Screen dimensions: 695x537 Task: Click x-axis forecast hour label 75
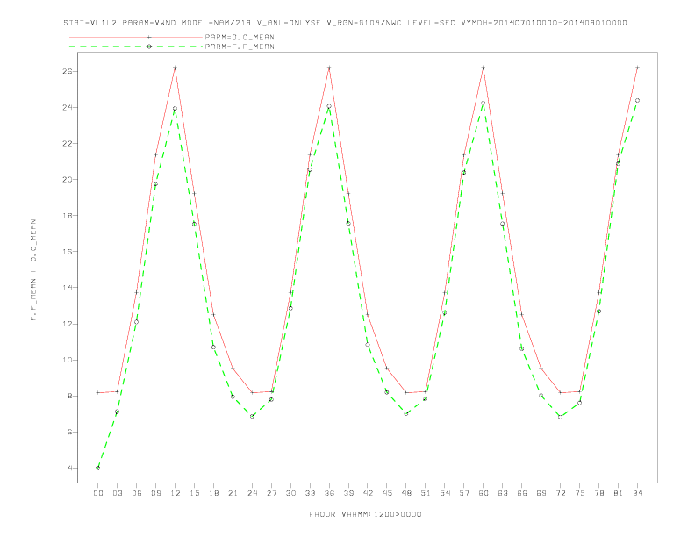(x=580, y=493)
